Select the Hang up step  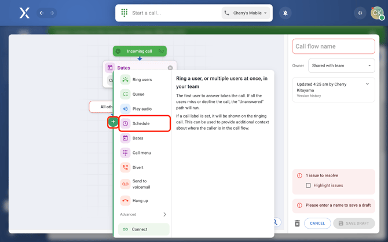(x=140, y=200)
